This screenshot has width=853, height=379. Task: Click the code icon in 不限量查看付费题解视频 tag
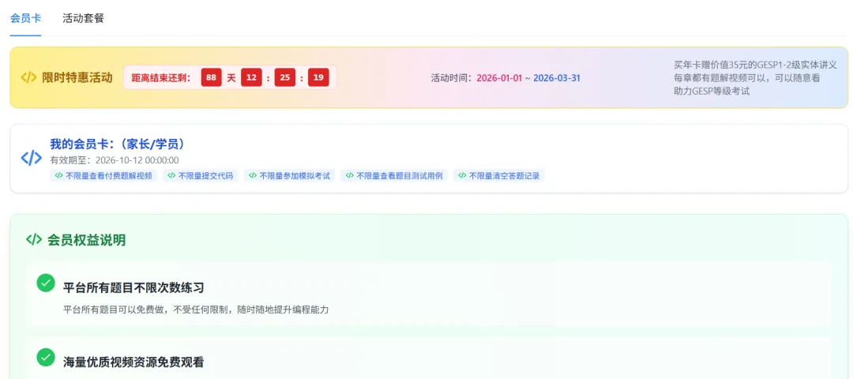click(x=58, y=175)
